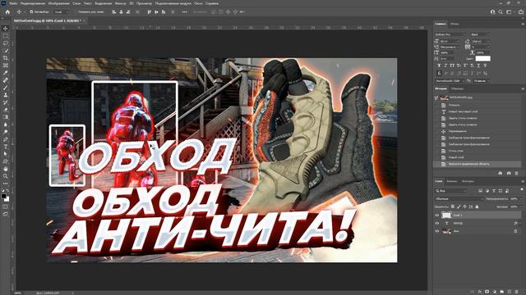Screen dimensions: 526x295
Task: Open the Редактирование menu
Action: click(x=33, y=3)
